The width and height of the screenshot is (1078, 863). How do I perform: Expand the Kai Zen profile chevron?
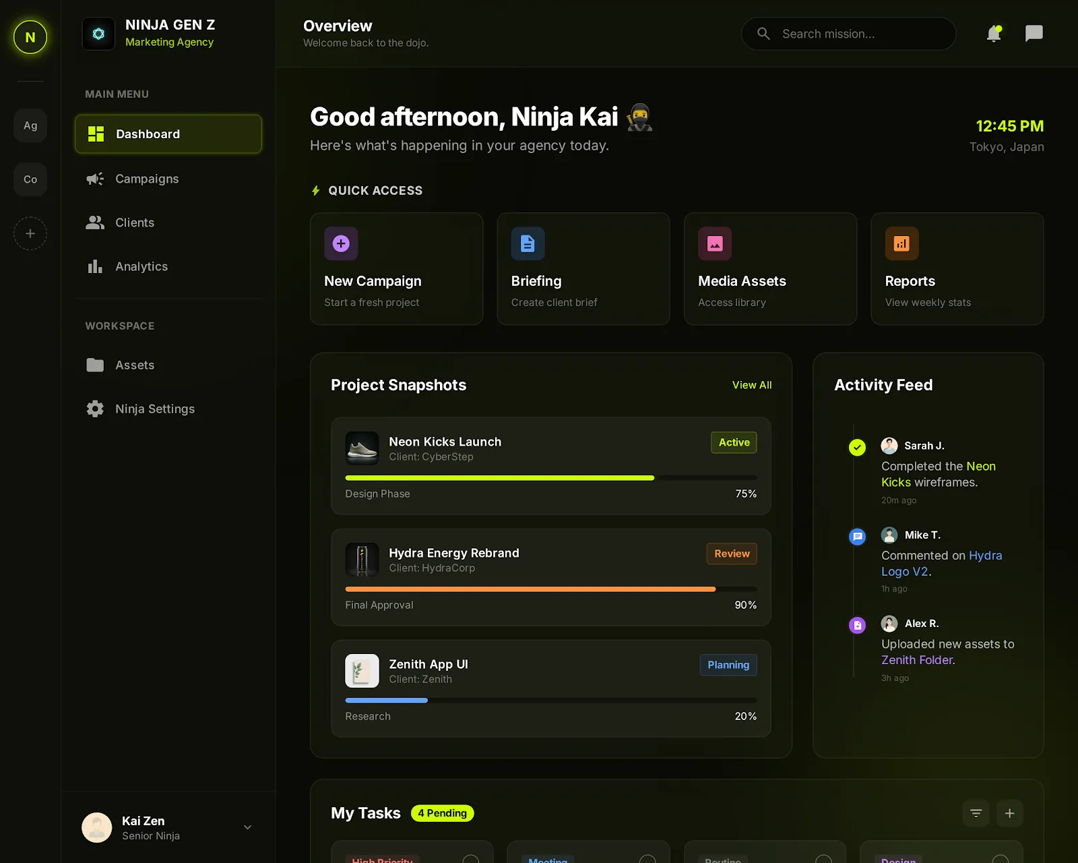247,827
